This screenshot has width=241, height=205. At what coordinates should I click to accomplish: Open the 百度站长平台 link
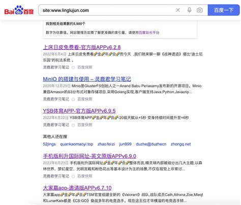pos(149,33)
